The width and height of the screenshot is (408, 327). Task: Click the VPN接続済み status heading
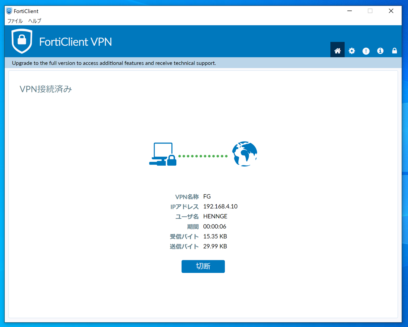click(x=46, y=89)
